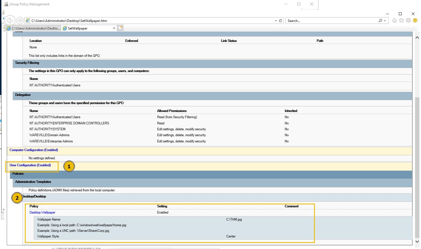
Task: Open the address bar autocomplete dropdown
Action: click(276, 20)
